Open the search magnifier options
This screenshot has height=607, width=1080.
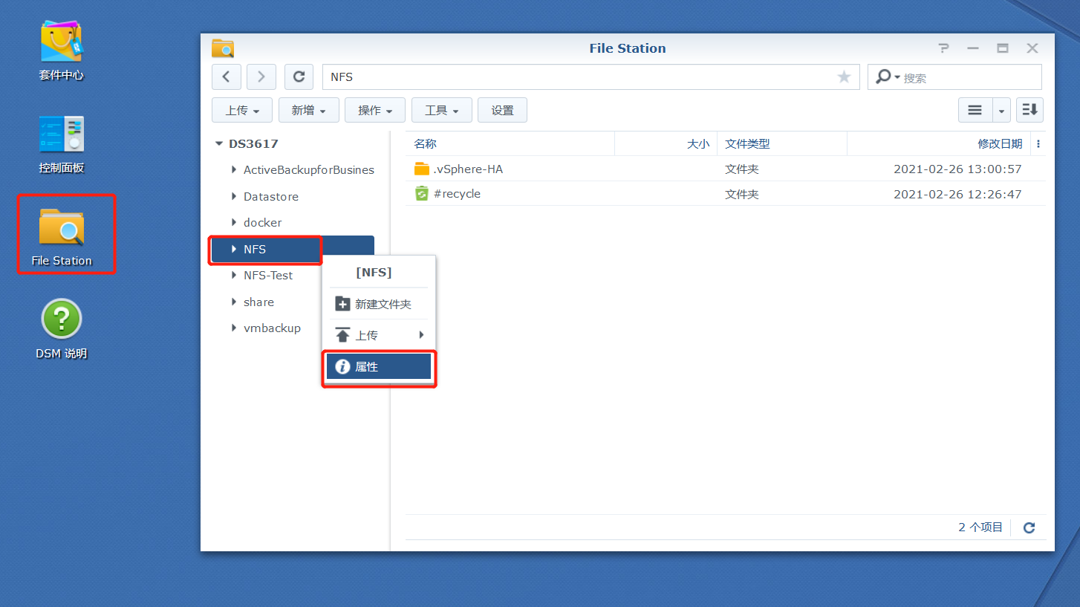(x=887, y=77)
